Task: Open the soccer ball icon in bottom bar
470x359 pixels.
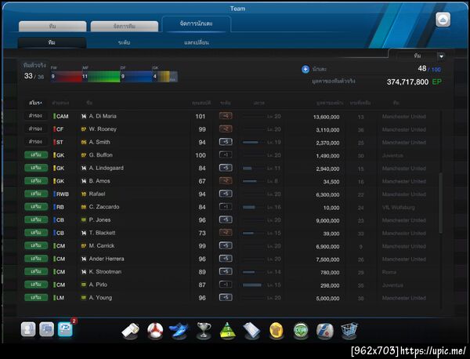Action: pyautogui.click(x=155, y=331)
